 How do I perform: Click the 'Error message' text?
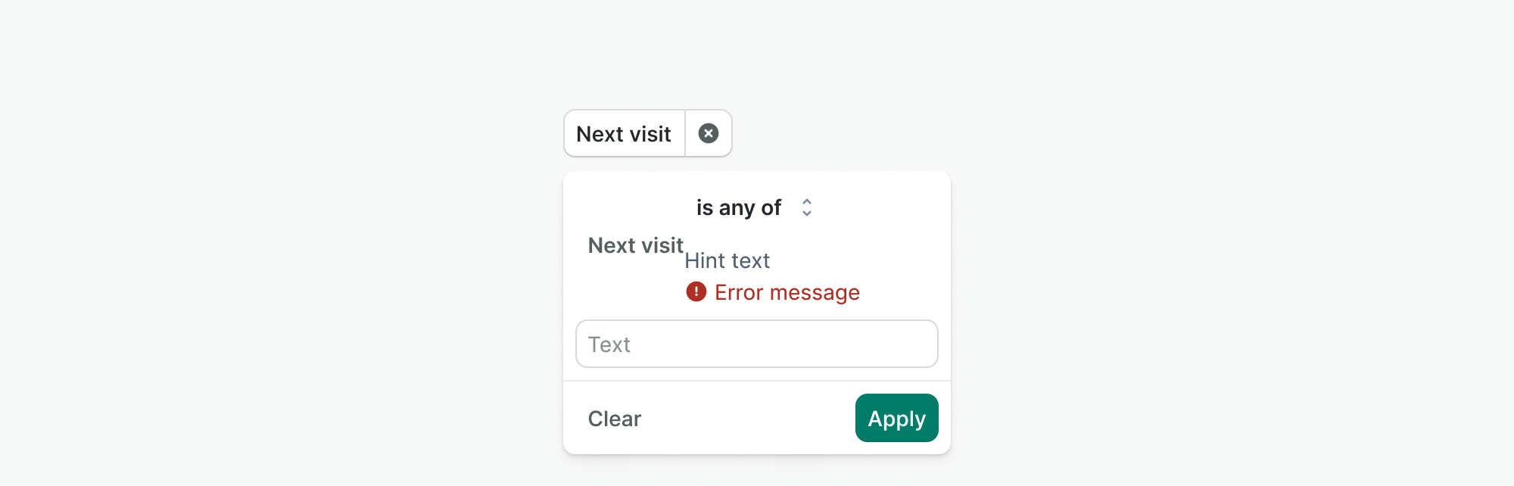pyautogui.click(x=787, y=292)
